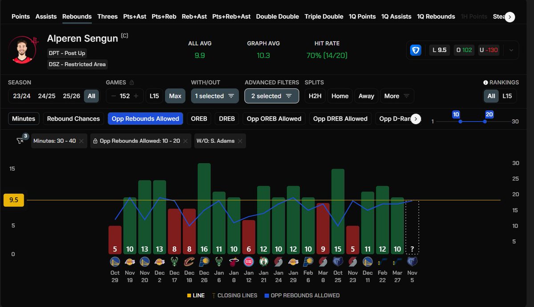Click the range slider's upper handle at 20
Screen dimensions: 534x307
pyautogui.click(x=485, y=121)
